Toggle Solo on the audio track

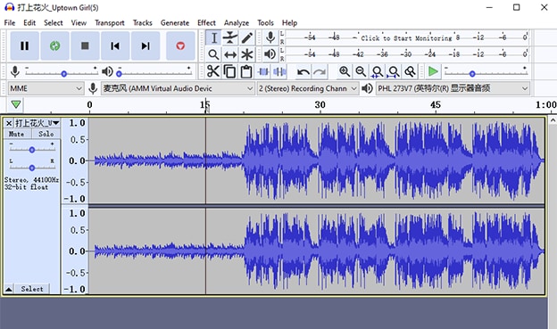point(46,134)
